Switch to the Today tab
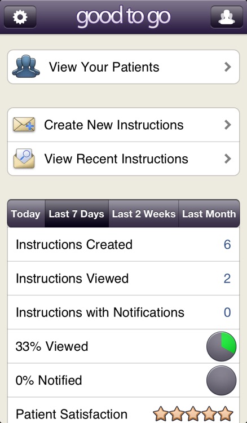This screenshot has height=423, width=247. [x=26, y=214]
